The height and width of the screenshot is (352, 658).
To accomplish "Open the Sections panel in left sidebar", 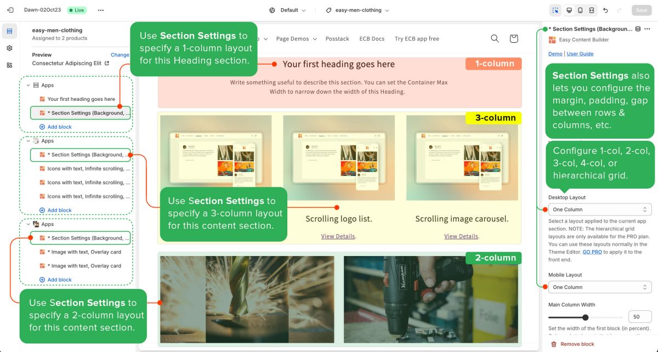I will coord(9,31).
